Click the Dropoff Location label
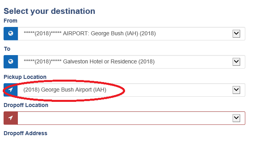Screen dimensions: 258x151 [x=26, y=105]
